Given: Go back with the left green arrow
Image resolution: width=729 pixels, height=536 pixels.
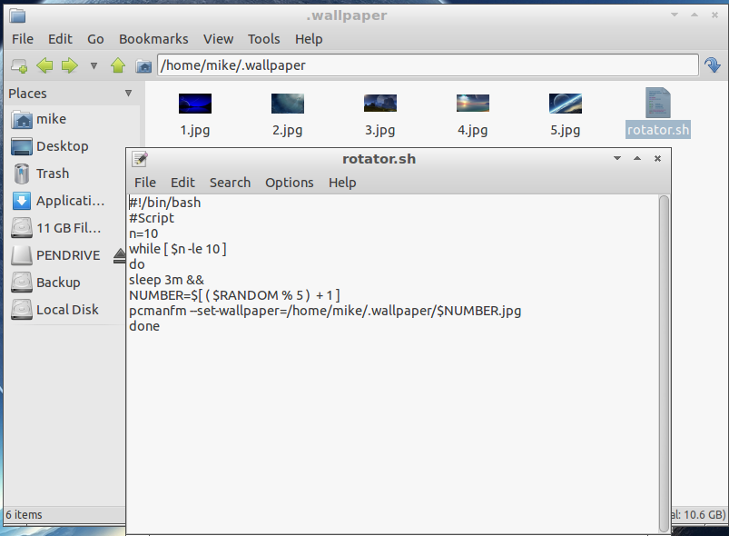Looking at the screenshot, I should point(44,65).
